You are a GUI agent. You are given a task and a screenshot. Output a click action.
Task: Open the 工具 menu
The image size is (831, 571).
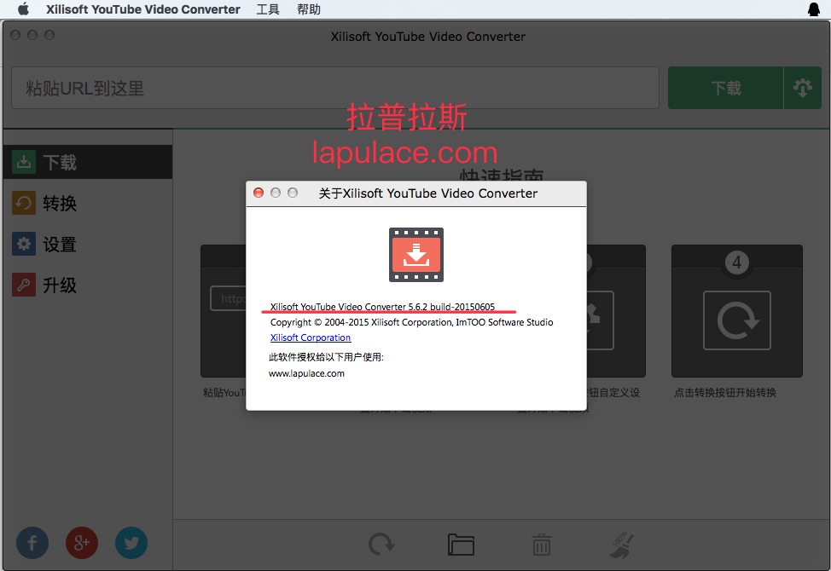[268, 9]
